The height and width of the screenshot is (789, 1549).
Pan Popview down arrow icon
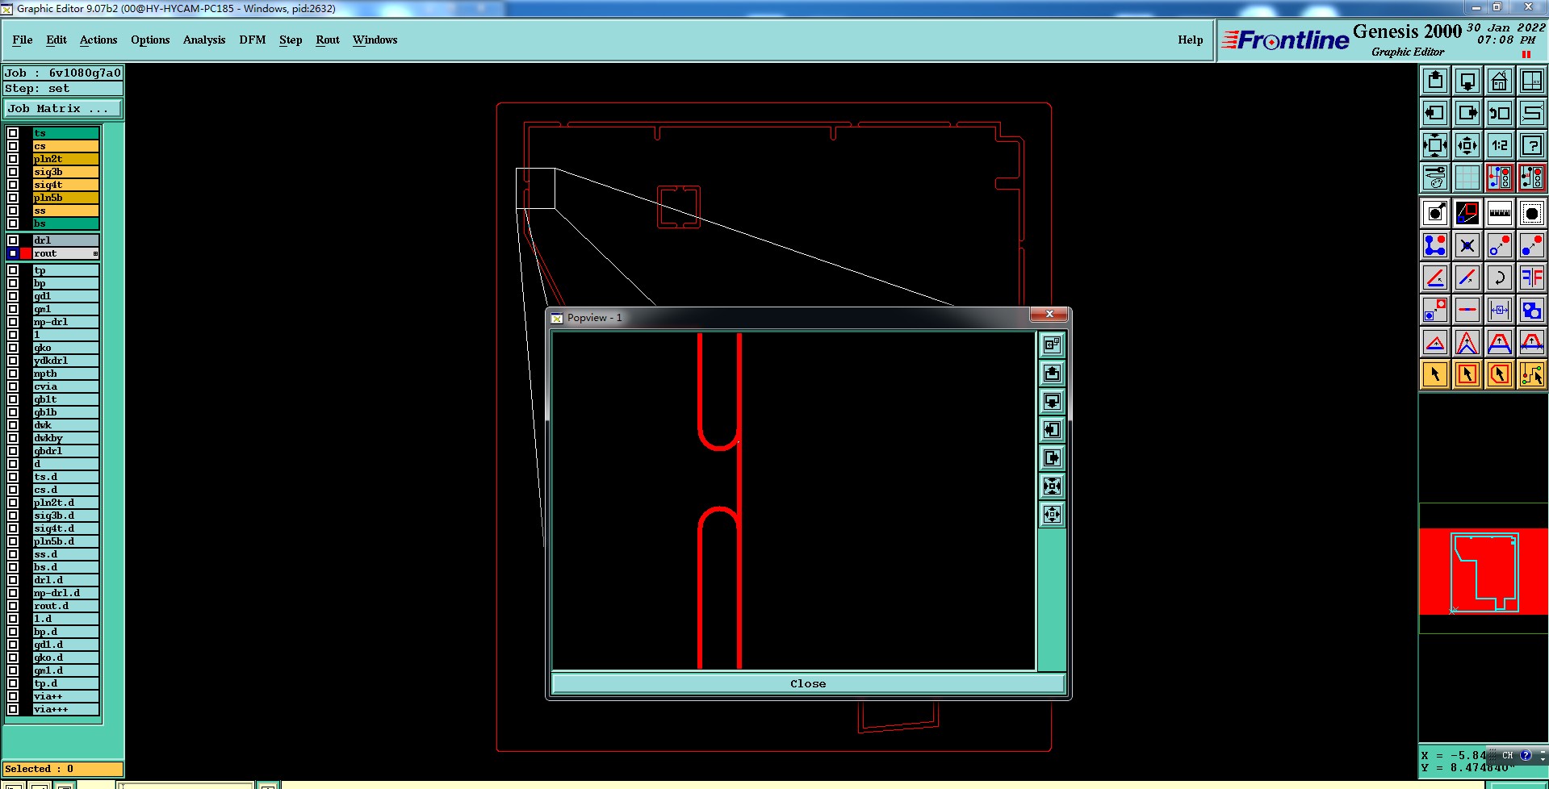coord(1052,402)
